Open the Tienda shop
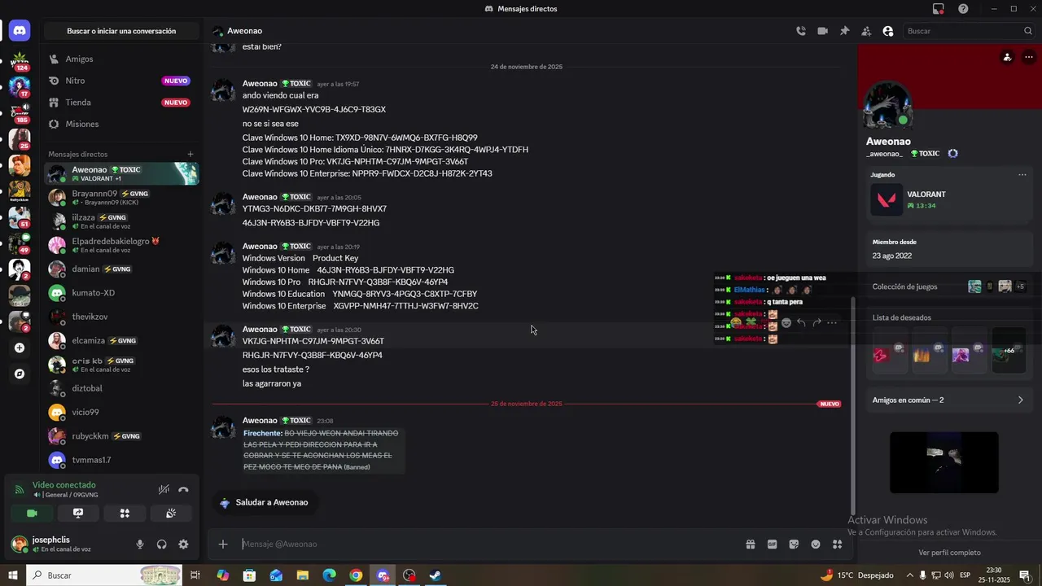 pyautogui.click(x=121, y=103)
